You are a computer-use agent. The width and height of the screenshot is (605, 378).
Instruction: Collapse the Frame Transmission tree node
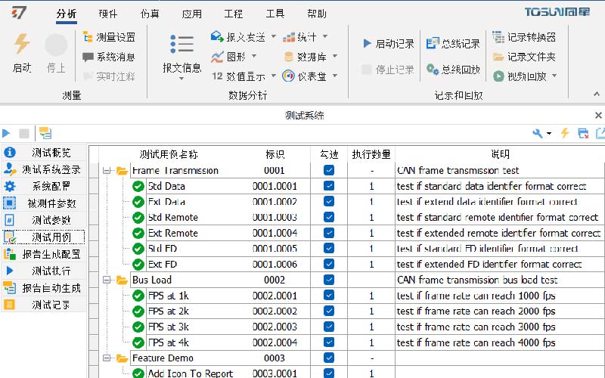tap(106, 171)
